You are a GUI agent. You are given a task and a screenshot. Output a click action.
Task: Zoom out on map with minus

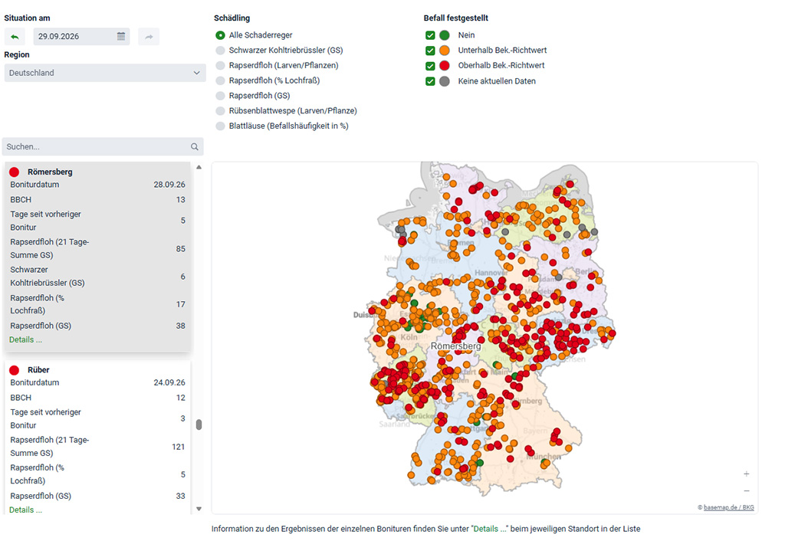tap(746, 491)
